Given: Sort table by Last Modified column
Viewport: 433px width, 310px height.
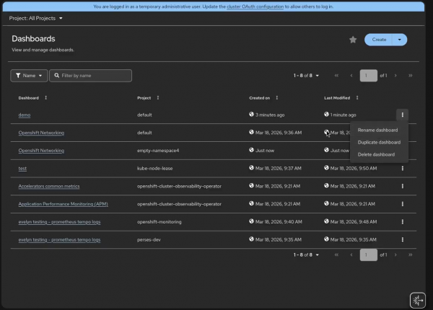Looking at the screenshot, I should click(x=357, y=97).
